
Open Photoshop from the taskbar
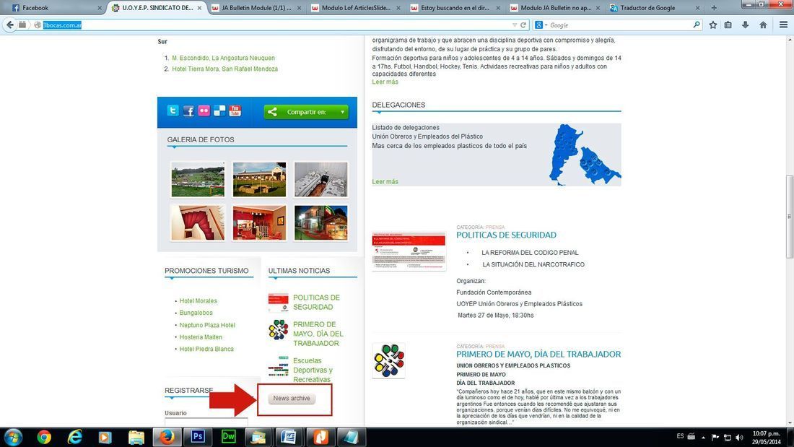[198, 437]
